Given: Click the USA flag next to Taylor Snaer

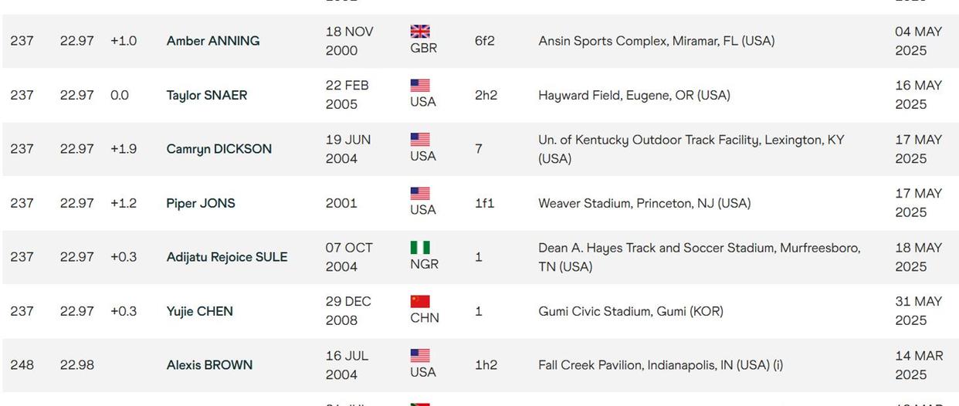Looking at the screenshot, I should click(x=420, y=86).
